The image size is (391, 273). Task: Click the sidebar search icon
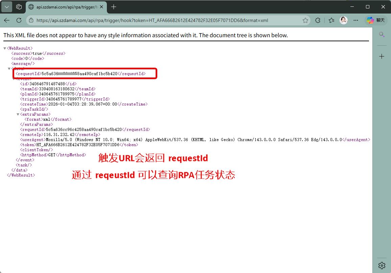382,35
